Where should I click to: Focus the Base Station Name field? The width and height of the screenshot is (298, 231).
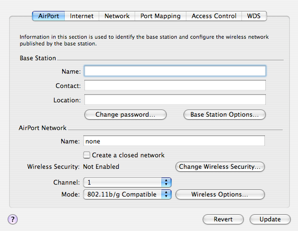click(175, 71)
